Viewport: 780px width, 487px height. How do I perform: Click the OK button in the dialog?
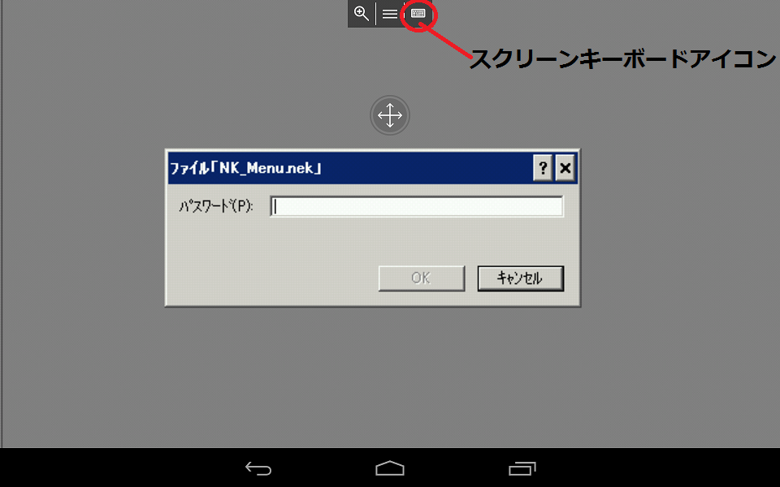[422, 278]
